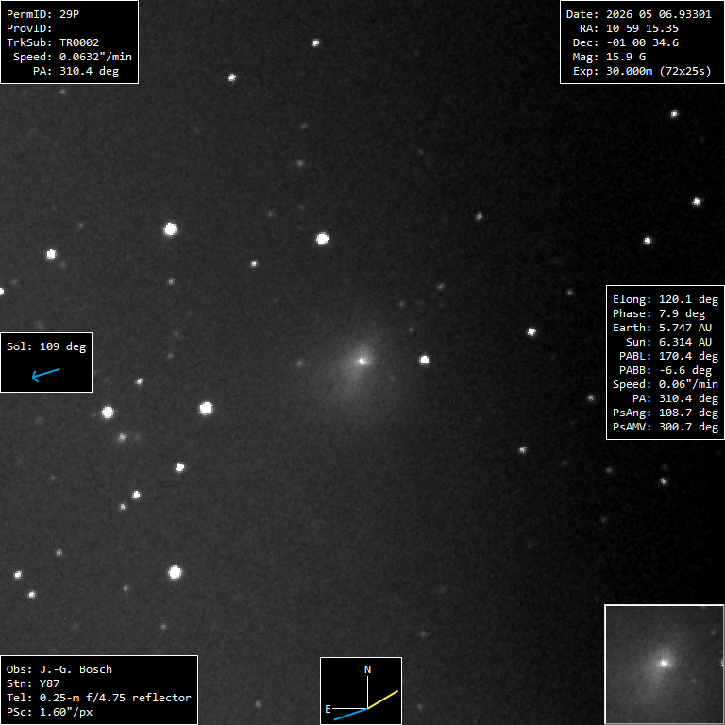Image resolution: width=725 pixels, height=725 pixels.
Task: Select "PA: 310.4 deg" in the PermID box
Action: (76, 71)
